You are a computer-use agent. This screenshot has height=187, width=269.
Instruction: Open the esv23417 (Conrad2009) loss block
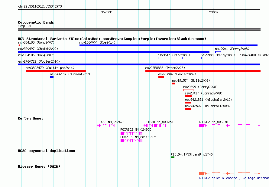point(188,96)
